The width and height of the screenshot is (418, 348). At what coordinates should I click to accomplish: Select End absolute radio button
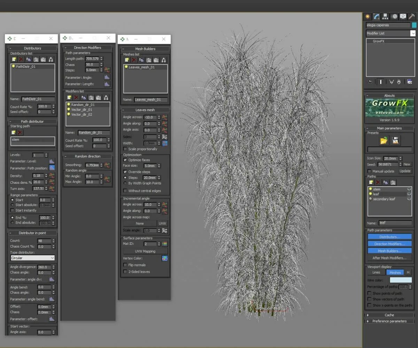click(x=13, y=222)
